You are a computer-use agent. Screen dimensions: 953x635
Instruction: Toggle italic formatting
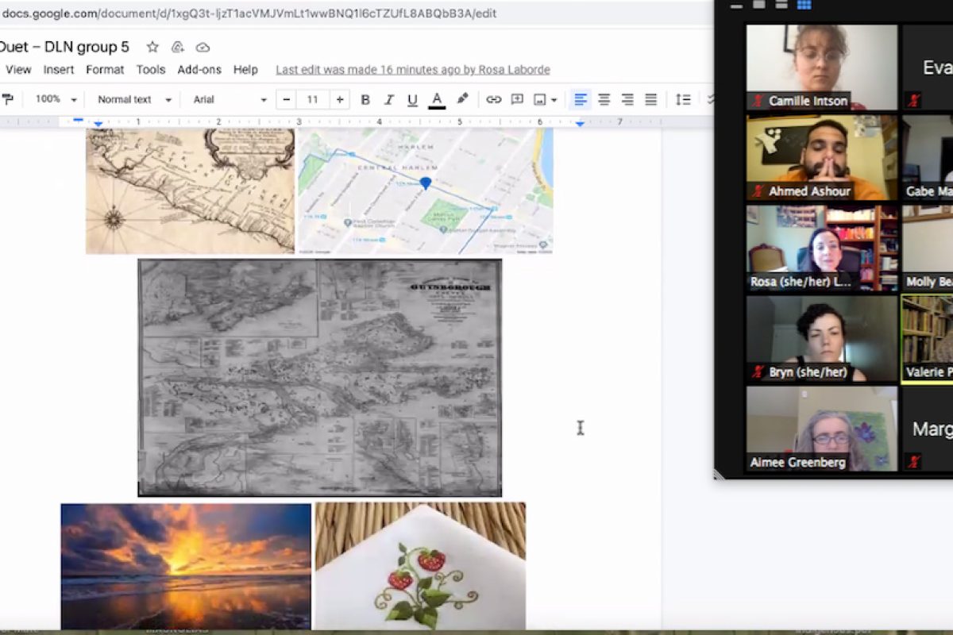(x=389, y=100)
